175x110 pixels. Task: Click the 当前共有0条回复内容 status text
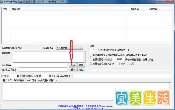click(12, 48)
